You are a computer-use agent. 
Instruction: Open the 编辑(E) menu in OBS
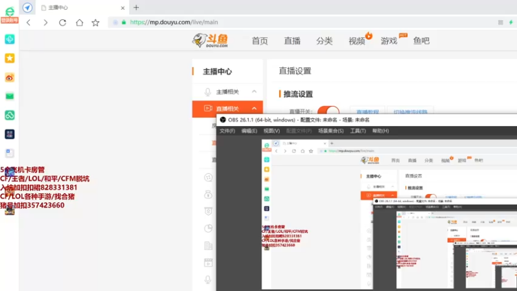click(x=249, y=131)
